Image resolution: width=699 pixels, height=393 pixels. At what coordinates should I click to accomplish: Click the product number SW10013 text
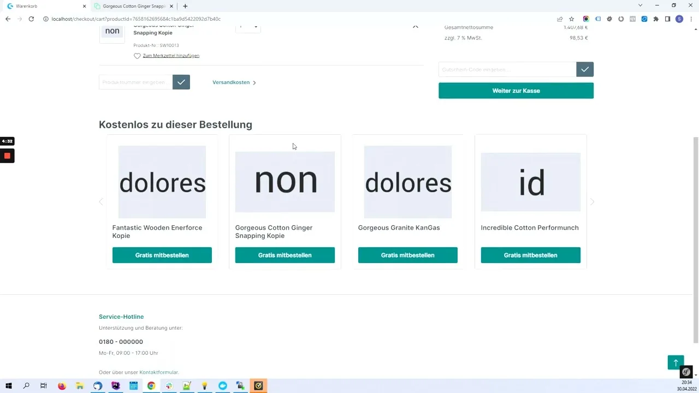[x=169, y=45]
